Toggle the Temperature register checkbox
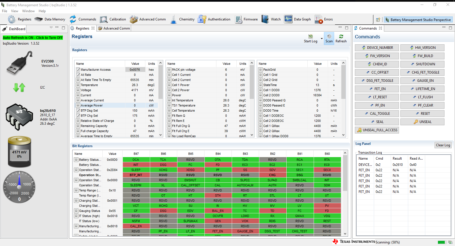The height and width of the screenshot is (246, 455). pos(78,85)
